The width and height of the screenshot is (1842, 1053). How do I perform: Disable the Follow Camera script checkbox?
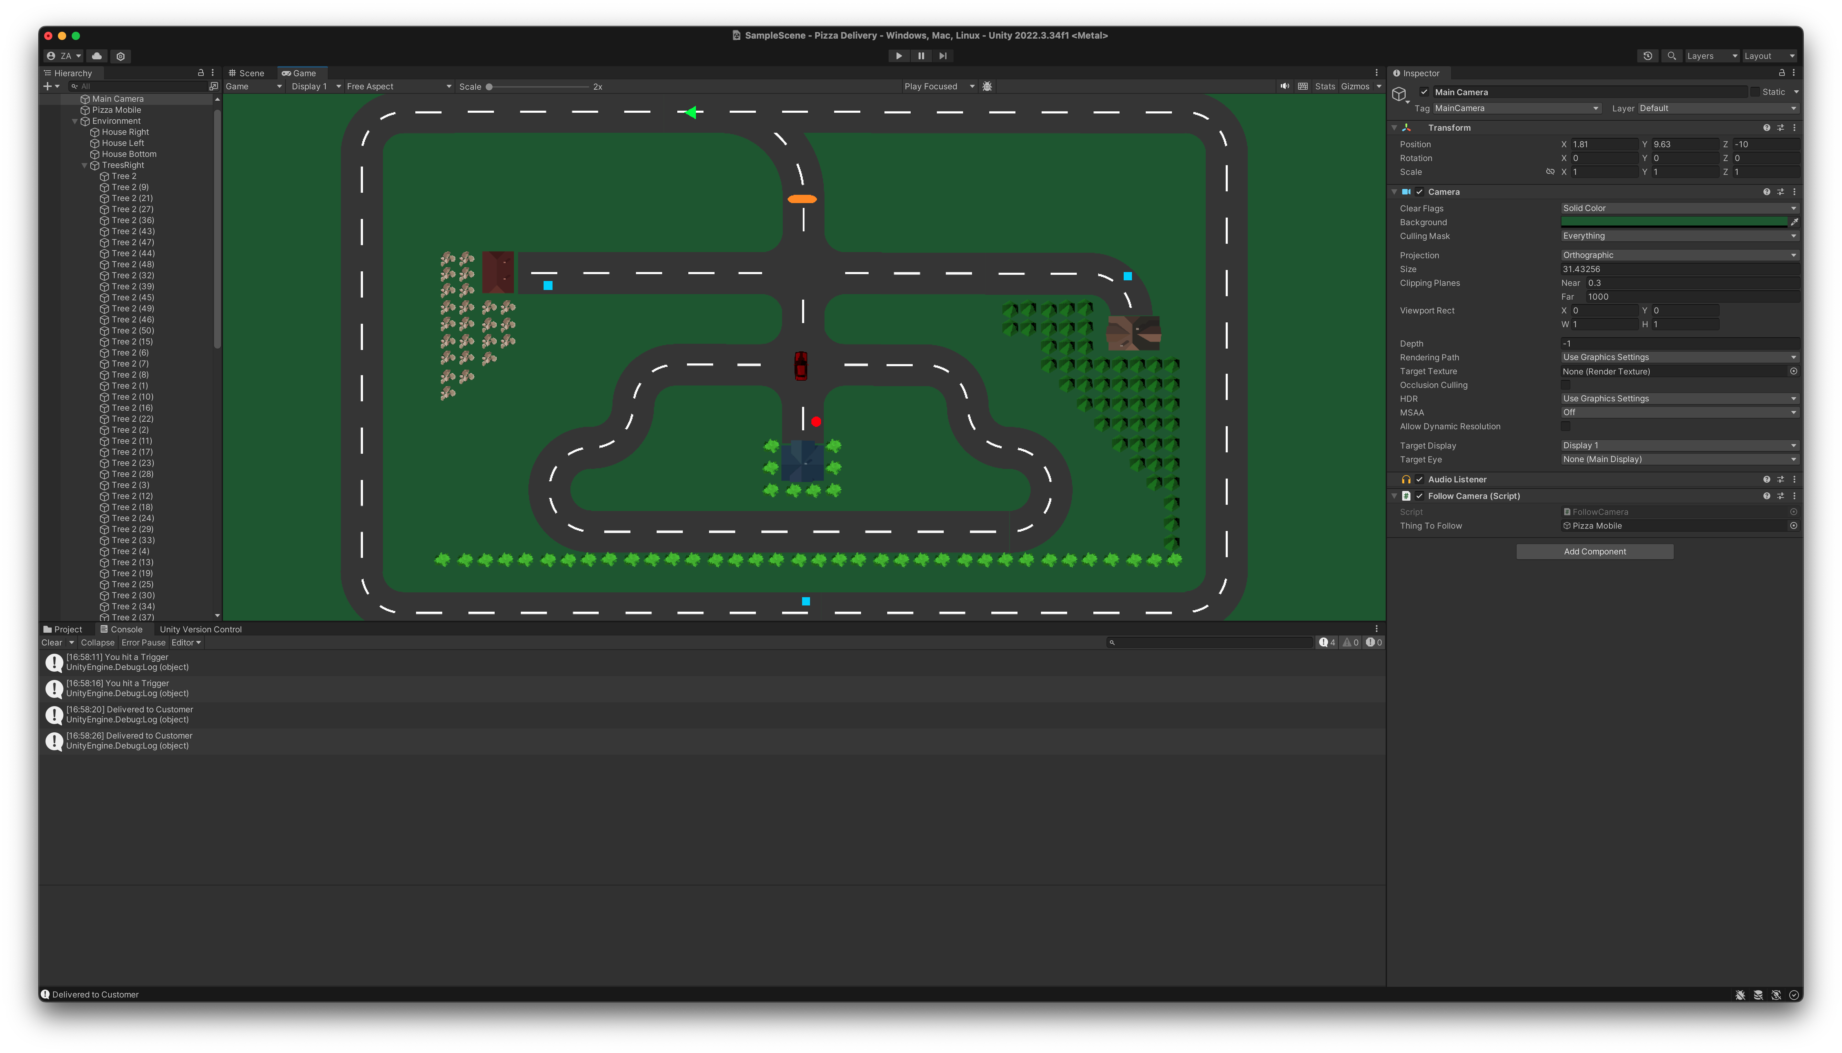1420,496
